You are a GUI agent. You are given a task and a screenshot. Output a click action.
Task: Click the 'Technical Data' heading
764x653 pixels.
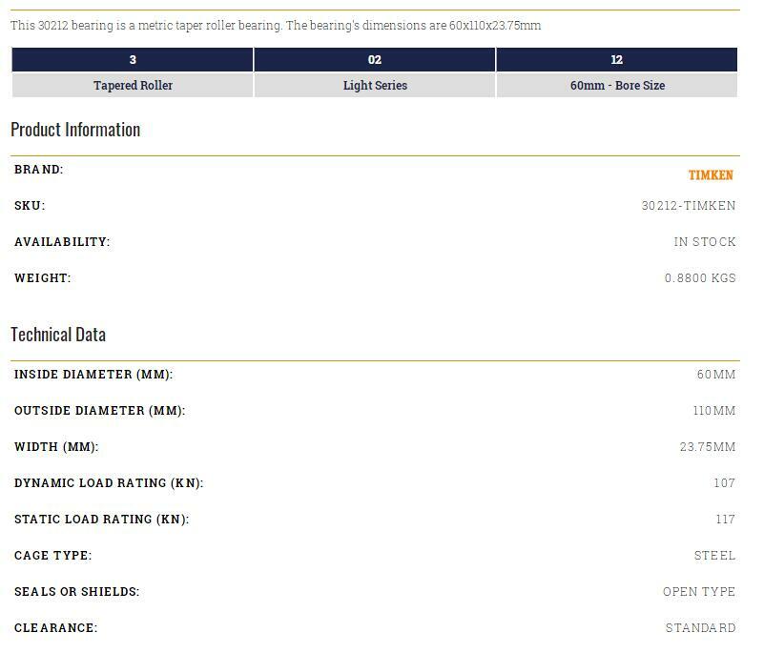pyautogui.click(x=58, y=335)
